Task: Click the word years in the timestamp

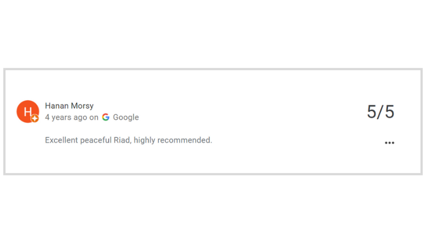Action: (x=61, y=118)
